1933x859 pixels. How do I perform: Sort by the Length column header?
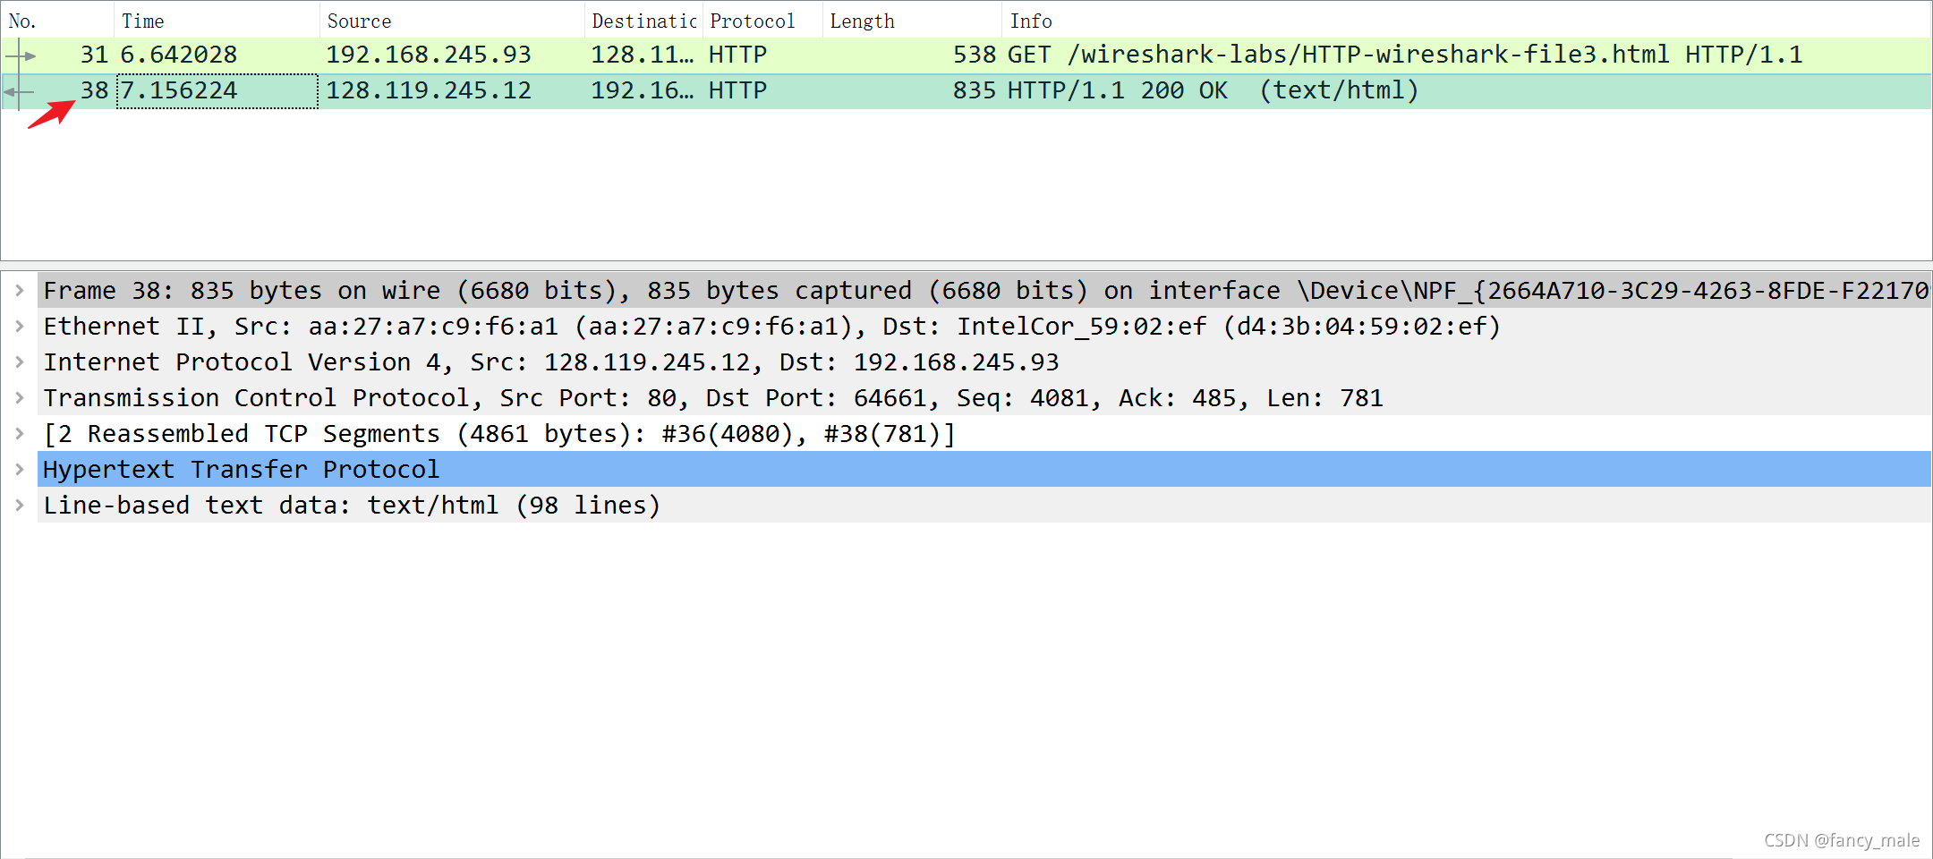click(x=912, y=21)
